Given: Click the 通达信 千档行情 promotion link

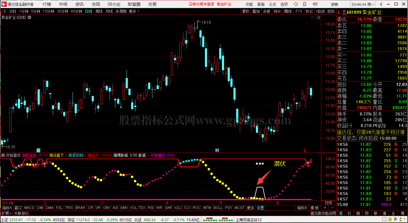Looking at the screenshot, I should pyautogui.click(x=371, y=132).
